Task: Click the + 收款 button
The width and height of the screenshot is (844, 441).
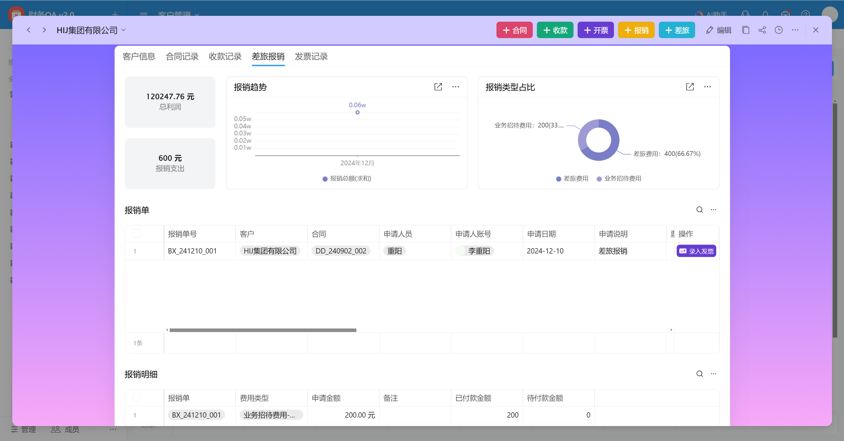Action: point(555,30)
